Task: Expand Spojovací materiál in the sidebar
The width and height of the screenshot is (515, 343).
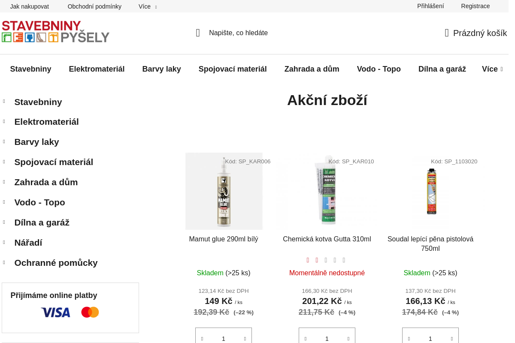Action: [x=4, y=162]
